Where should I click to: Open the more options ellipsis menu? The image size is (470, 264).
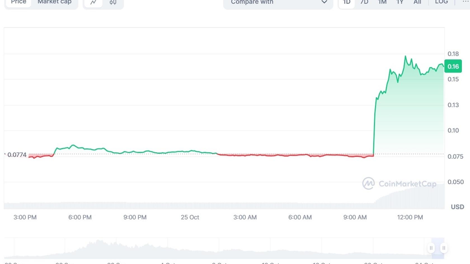coord(466,2)
